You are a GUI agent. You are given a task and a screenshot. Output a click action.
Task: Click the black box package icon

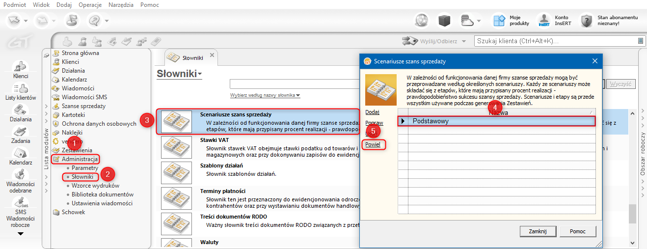point(444,21)
